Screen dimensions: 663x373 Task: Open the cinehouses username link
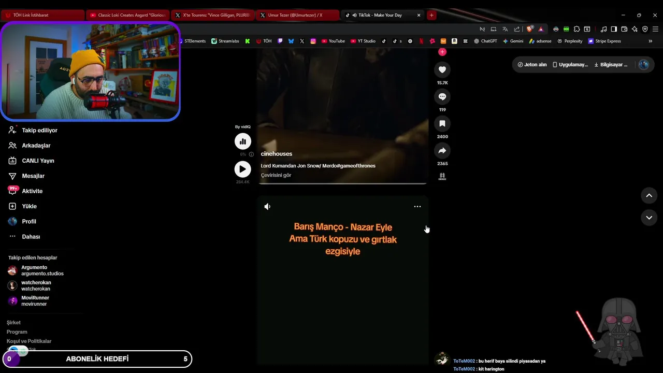(x=277, y=154)
